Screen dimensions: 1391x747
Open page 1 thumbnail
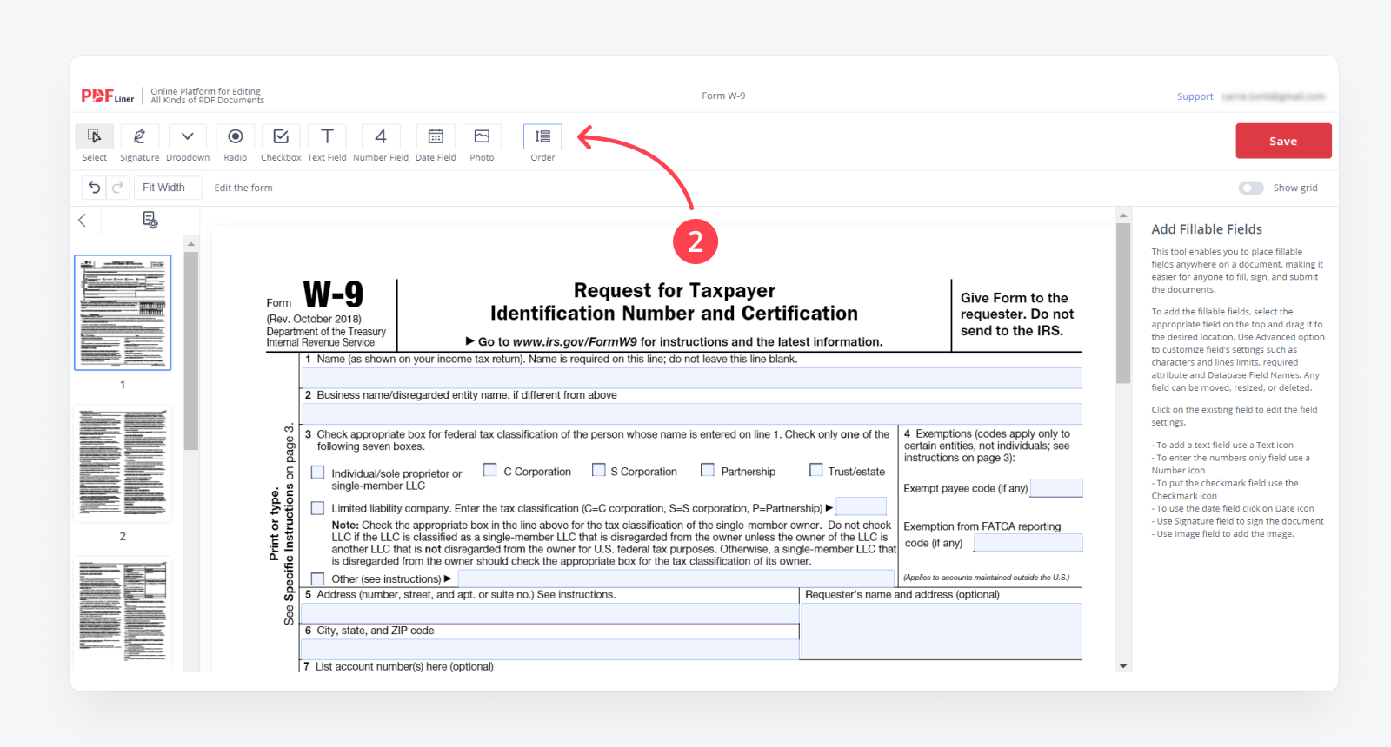(123, 313)
